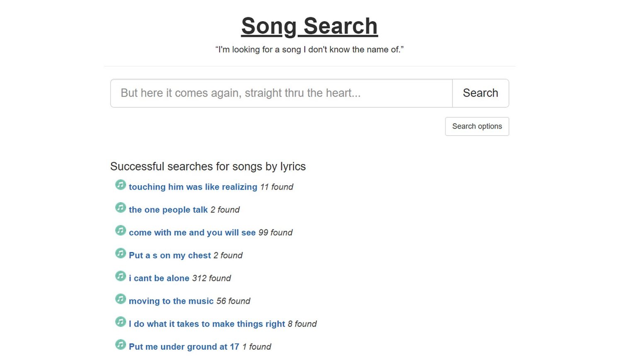Focus the song lyrics search input field
The width and height of the screenshot is (637, 358).
pos(281,93)
